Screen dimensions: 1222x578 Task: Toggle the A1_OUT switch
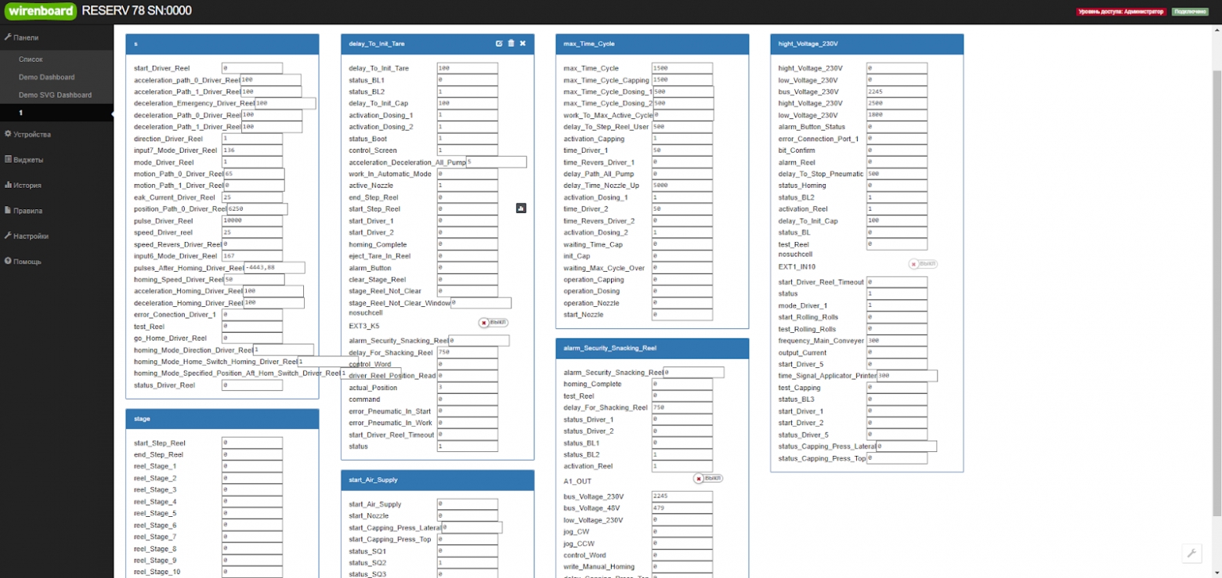[x=708, y=479]
